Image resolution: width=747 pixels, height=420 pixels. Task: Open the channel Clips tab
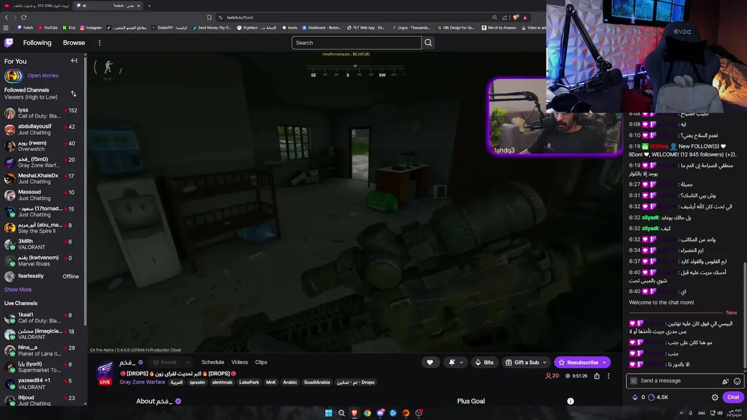coord(261,362)
